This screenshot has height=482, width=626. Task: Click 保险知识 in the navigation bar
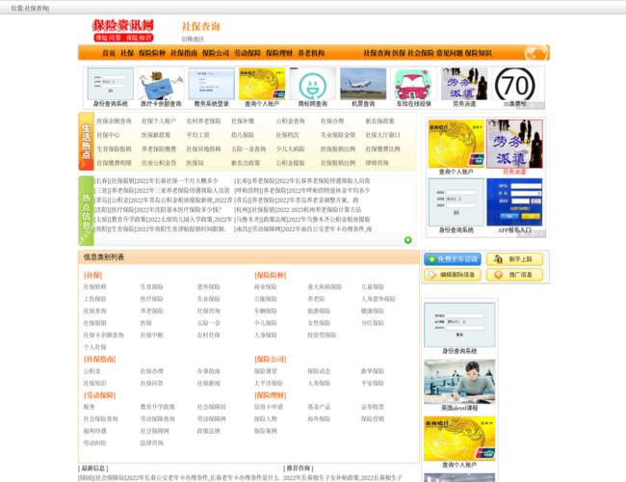(x=478, y=53)
